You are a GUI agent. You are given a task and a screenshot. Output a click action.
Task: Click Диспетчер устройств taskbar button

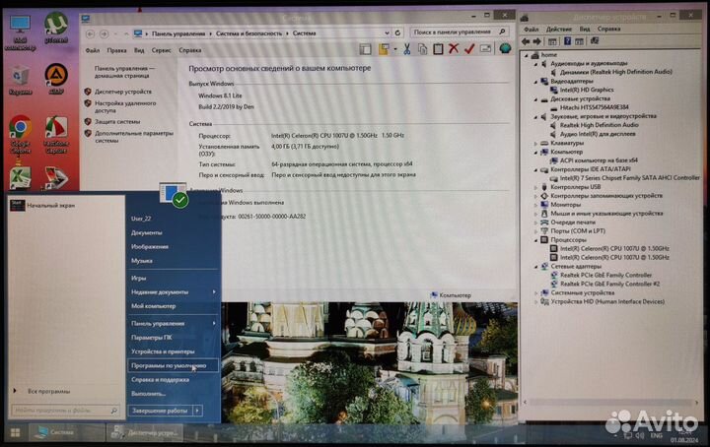click(144, 432)
